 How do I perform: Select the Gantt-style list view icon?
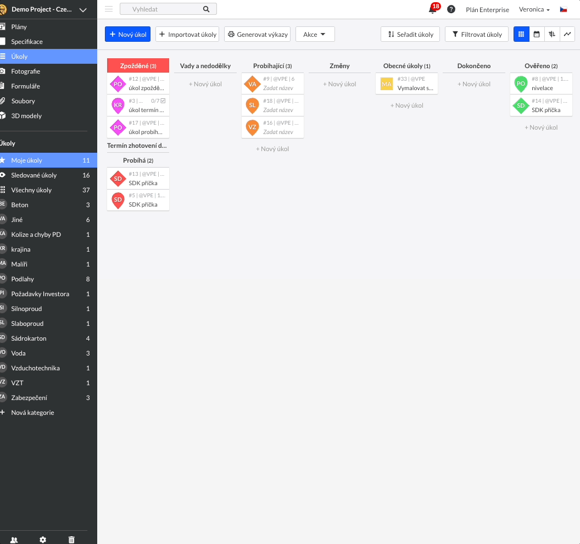tap(552, 34)
